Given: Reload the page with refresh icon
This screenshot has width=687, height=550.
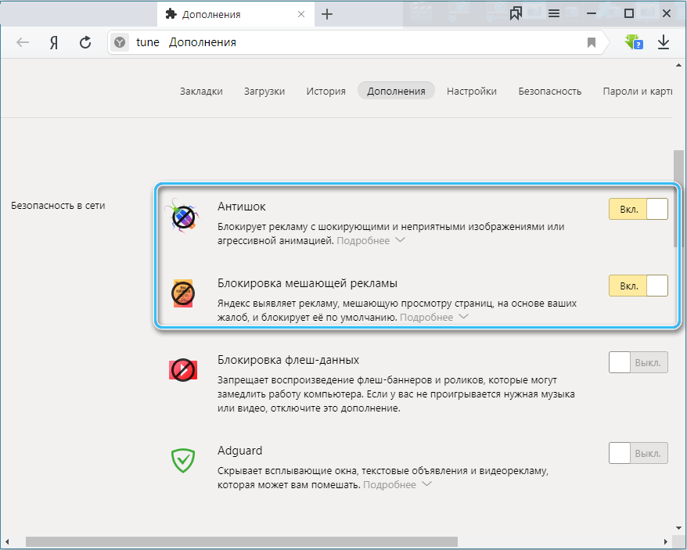Looking at the screenshot, I should [x=85, y=43].
